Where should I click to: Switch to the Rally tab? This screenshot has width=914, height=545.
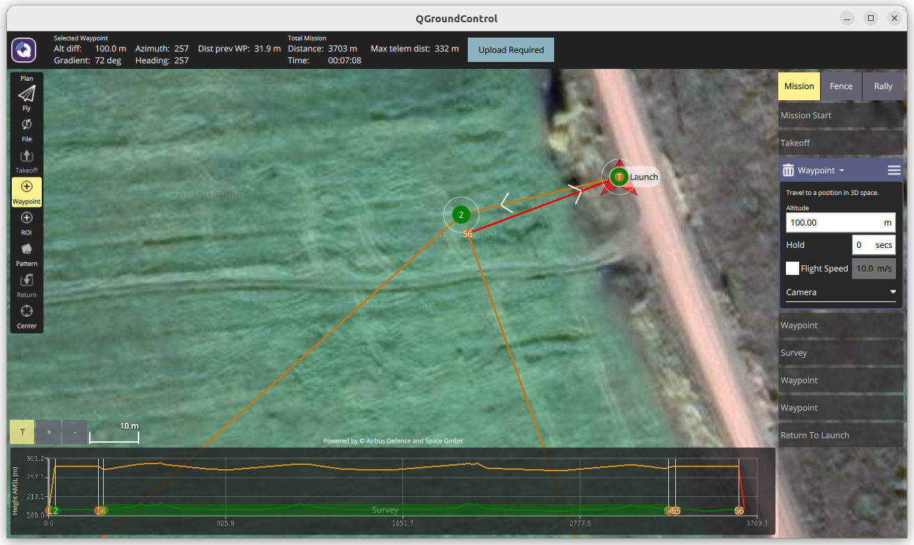(x=883, y=86)
